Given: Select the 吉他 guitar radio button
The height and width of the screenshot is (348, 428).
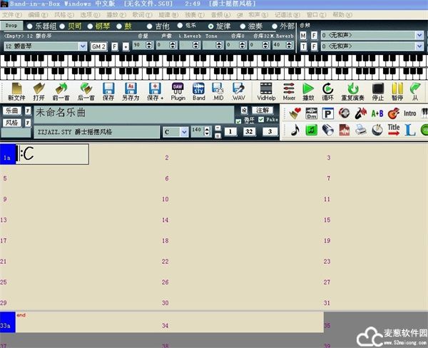Looking at the screenshot, I should click(x=149, y=26).
